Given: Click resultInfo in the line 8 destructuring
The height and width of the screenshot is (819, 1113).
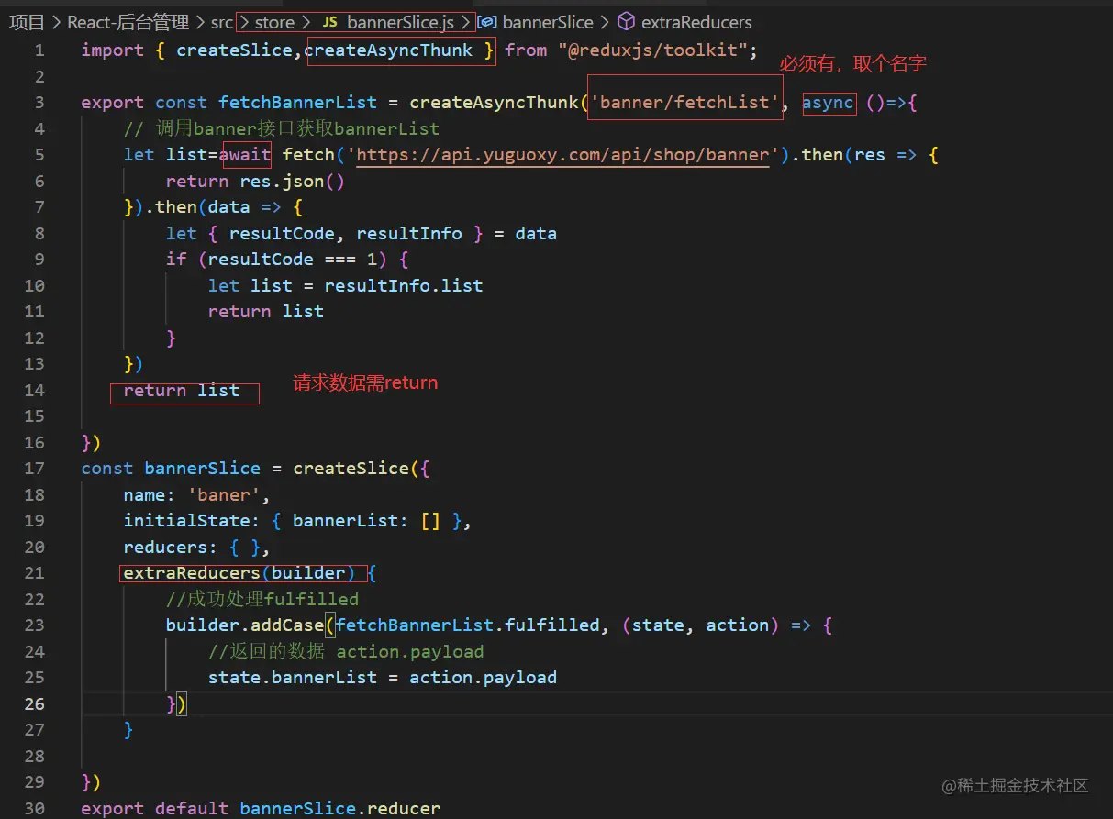Looking at the screenshot, I should point(409,233).
